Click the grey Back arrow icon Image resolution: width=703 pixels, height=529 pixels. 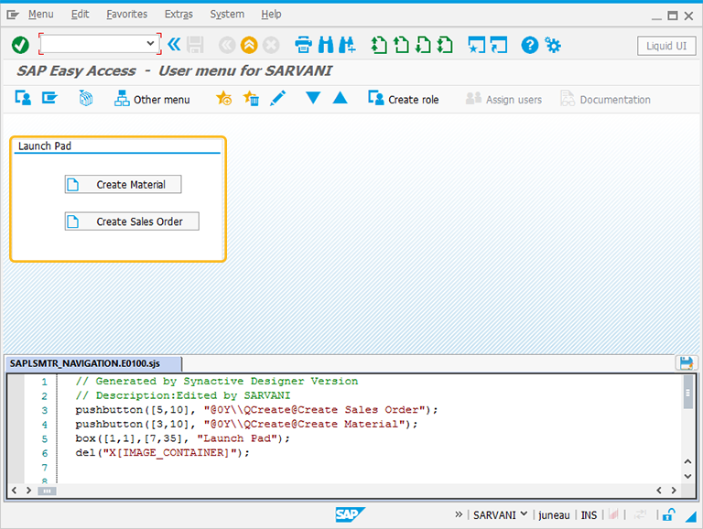click(227, 45)
